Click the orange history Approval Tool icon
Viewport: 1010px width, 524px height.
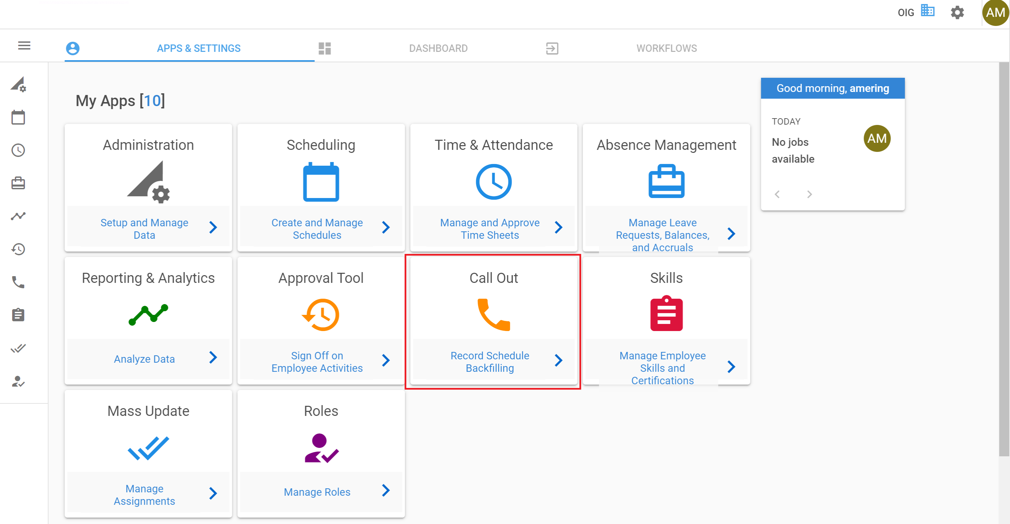click(321, 315)
